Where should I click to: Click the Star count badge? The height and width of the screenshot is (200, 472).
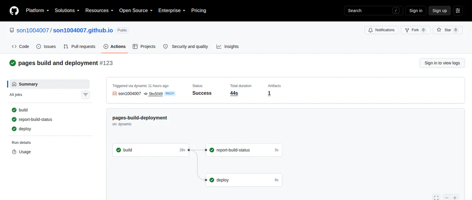click(455, 30)
